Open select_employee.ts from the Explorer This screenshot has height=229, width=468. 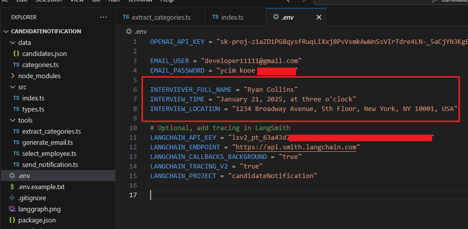(x=49, y=154)
